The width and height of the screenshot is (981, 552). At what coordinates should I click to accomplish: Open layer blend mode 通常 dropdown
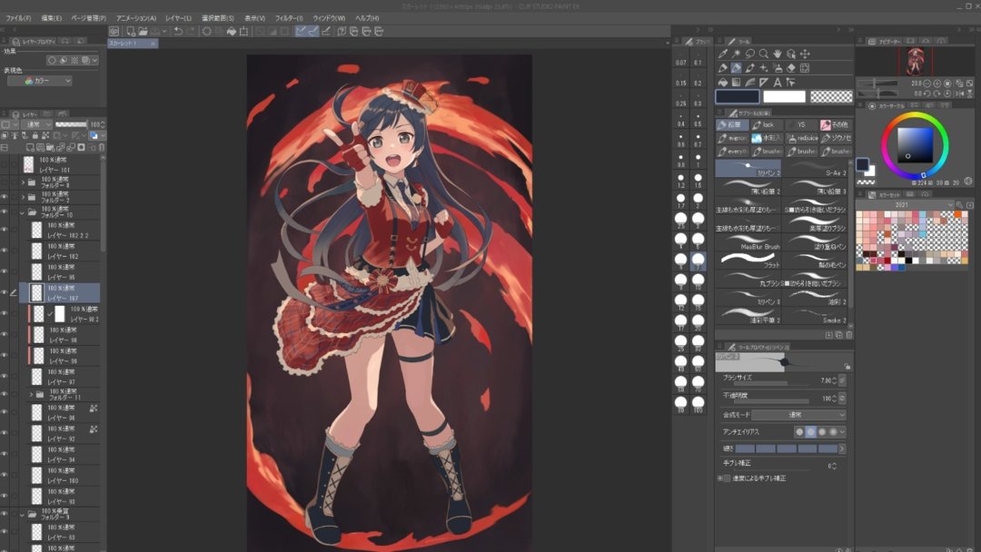[x=37, y=124]
